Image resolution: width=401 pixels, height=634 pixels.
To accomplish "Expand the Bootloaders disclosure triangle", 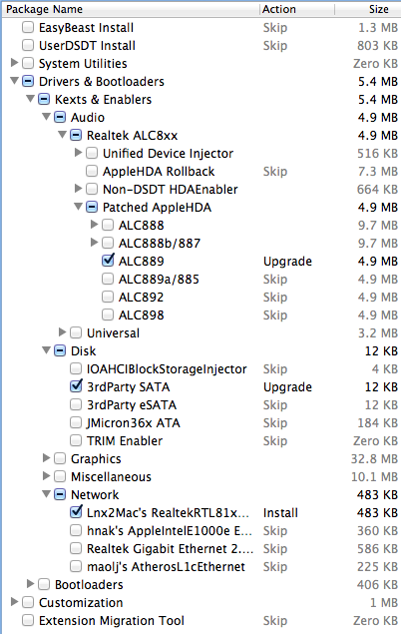I will click(30, 583).
